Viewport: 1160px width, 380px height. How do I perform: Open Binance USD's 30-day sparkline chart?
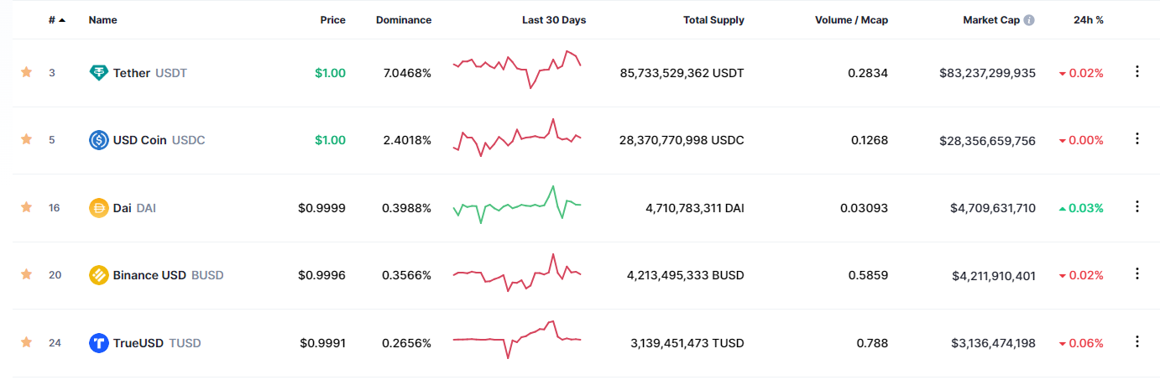pos(517,273)
